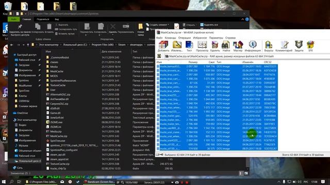Click the WinRAR Извлечь (Extract) toolbar icon

[177, 46]
